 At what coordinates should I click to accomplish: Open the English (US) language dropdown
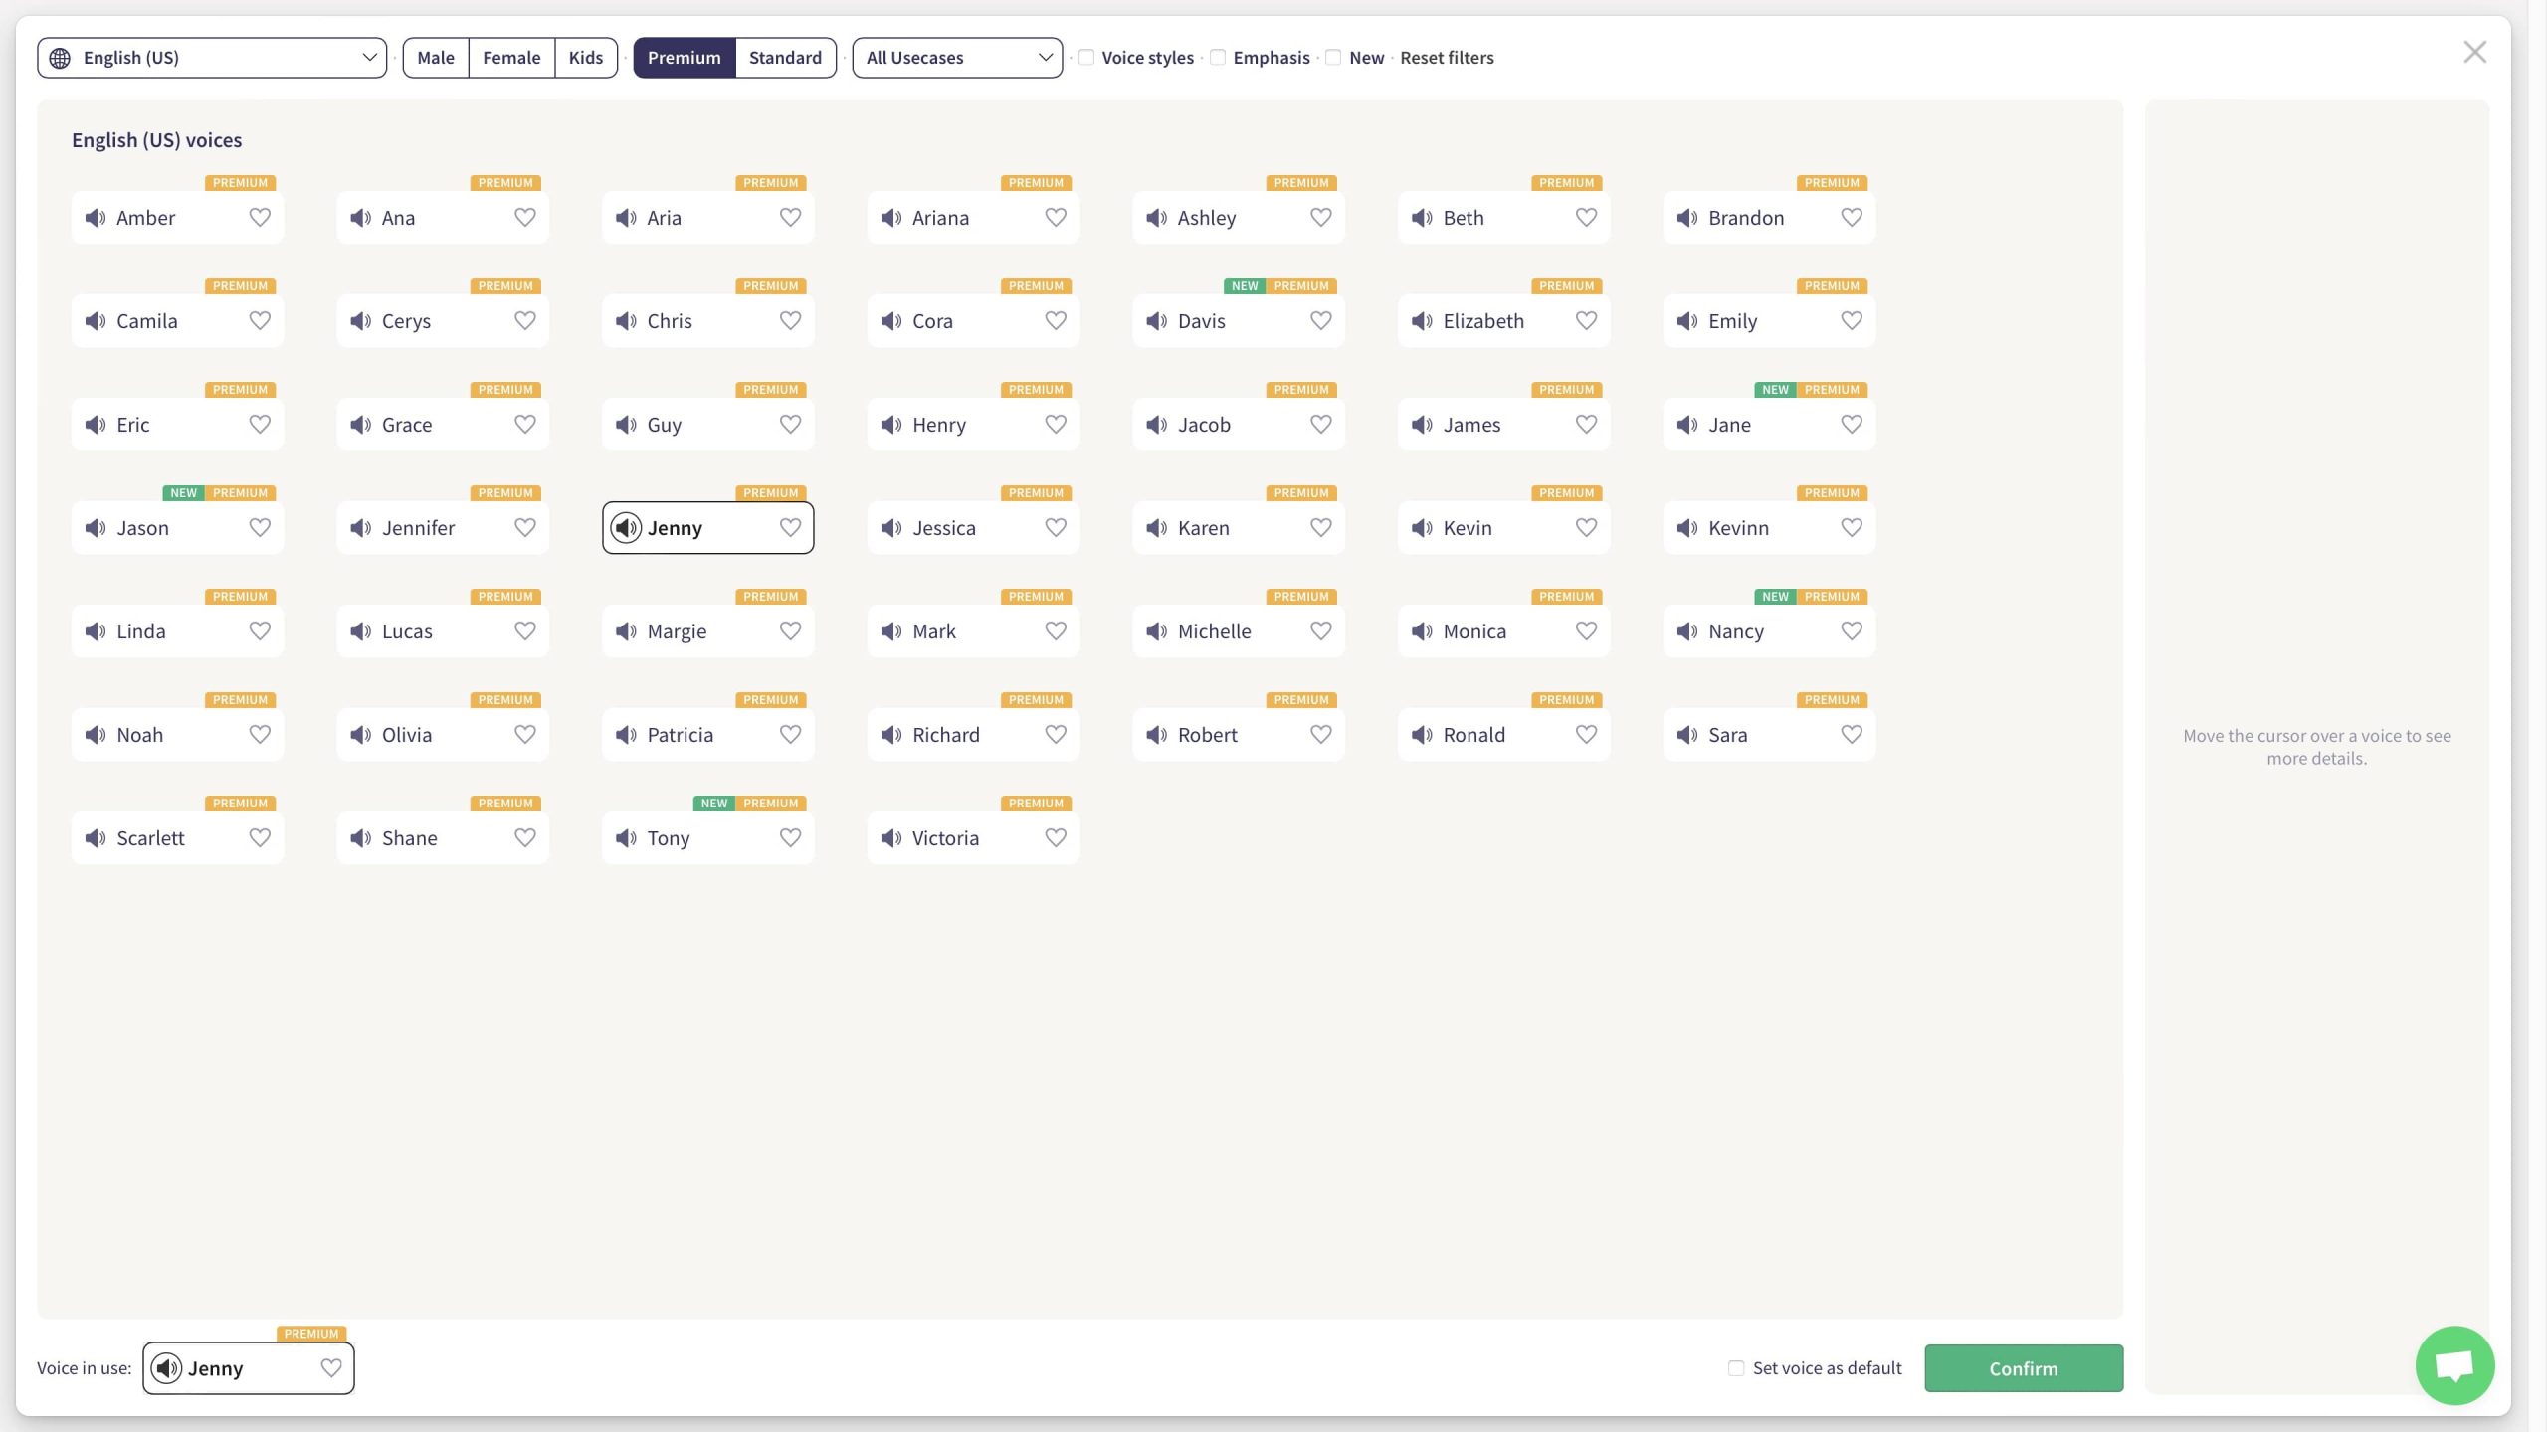click(x=212, y=58)
